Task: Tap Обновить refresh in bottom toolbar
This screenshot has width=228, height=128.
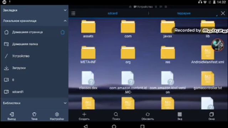Action: click(x=147, y=116)
